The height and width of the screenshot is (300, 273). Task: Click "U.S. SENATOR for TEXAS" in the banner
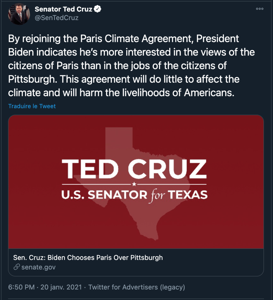tap(134, 195)
